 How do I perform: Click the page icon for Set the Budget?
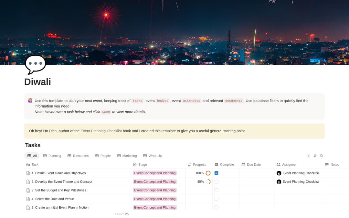click(x=28, y=190)
